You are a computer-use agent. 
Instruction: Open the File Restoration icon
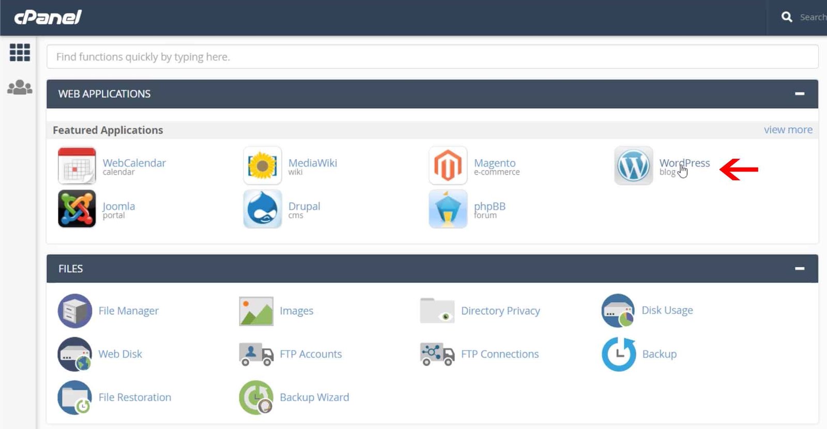pos(75,397)
